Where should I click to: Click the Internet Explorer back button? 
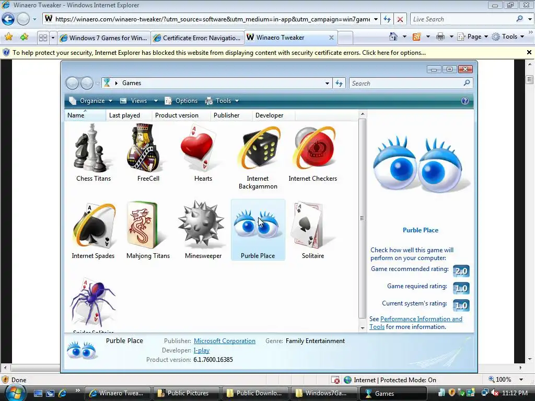(x=8, y=19)
